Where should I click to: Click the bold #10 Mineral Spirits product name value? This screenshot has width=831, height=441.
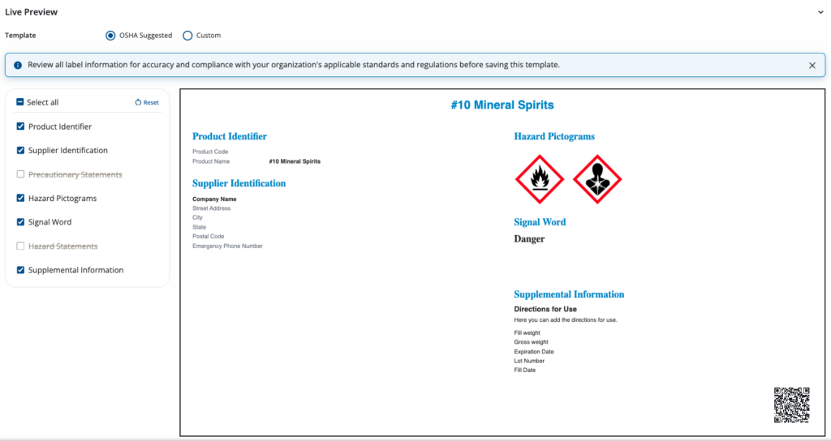295,161
